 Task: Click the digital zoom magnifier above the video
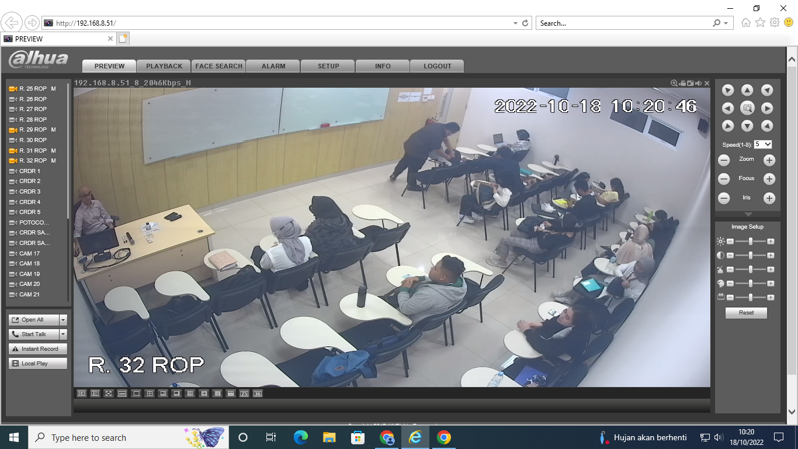click(674, 83)
